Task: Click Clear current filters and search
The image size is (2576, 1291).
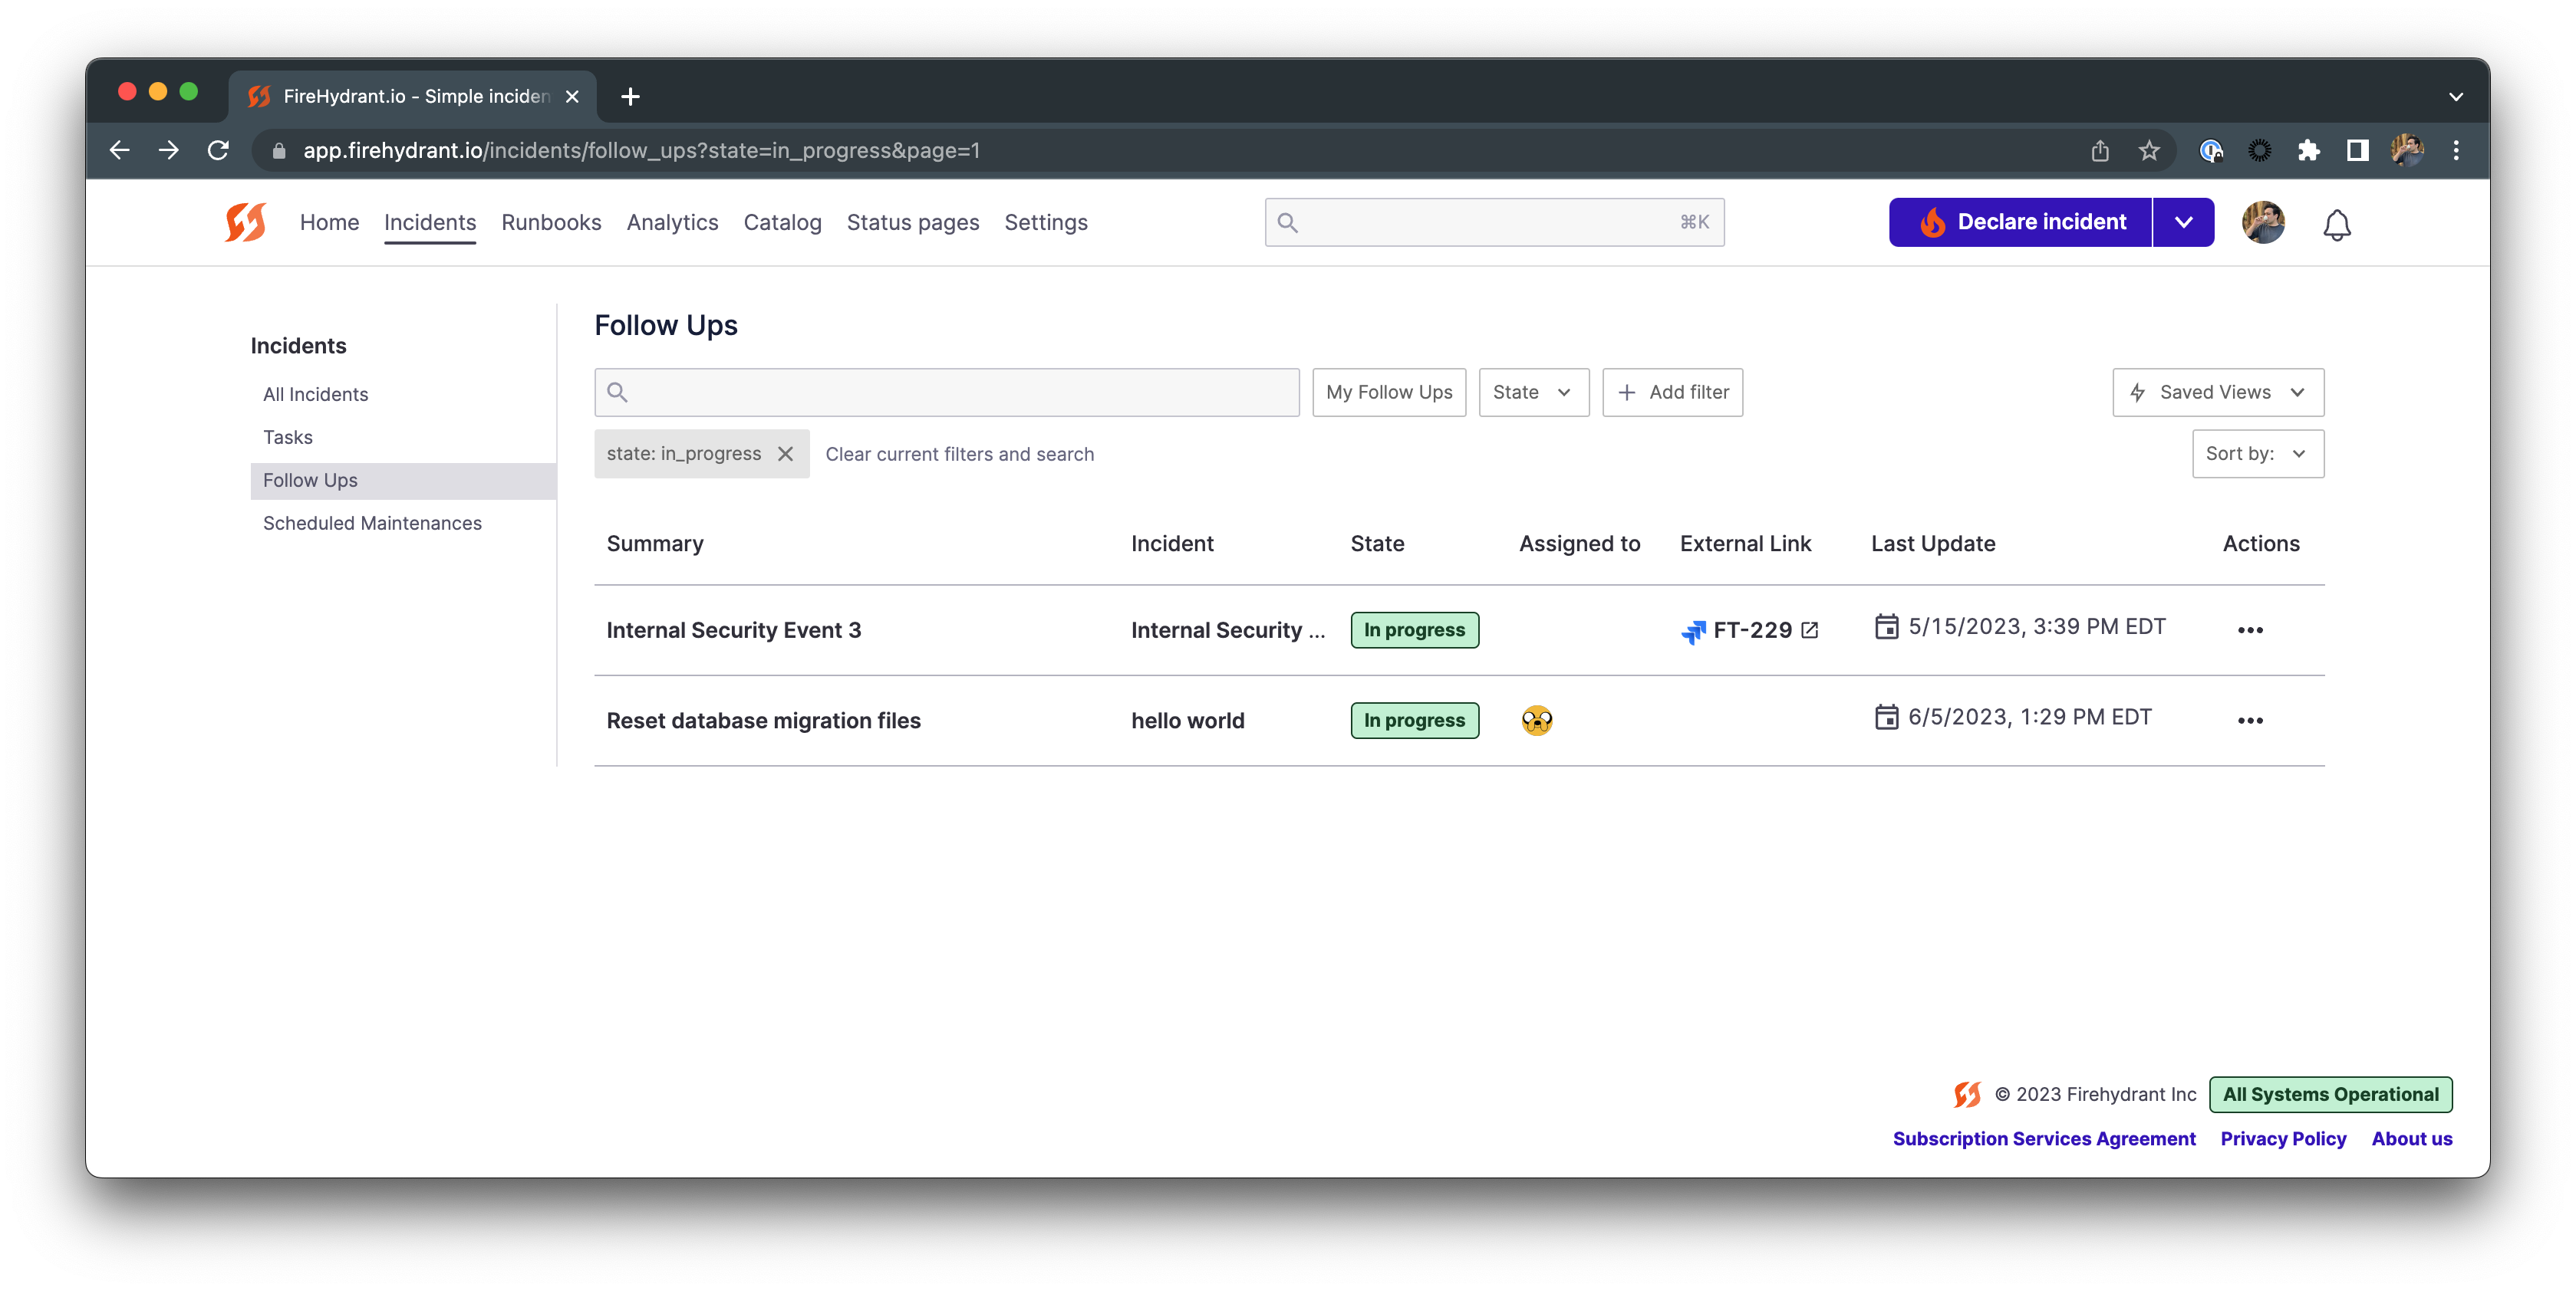Action: [x=959, y=455]
